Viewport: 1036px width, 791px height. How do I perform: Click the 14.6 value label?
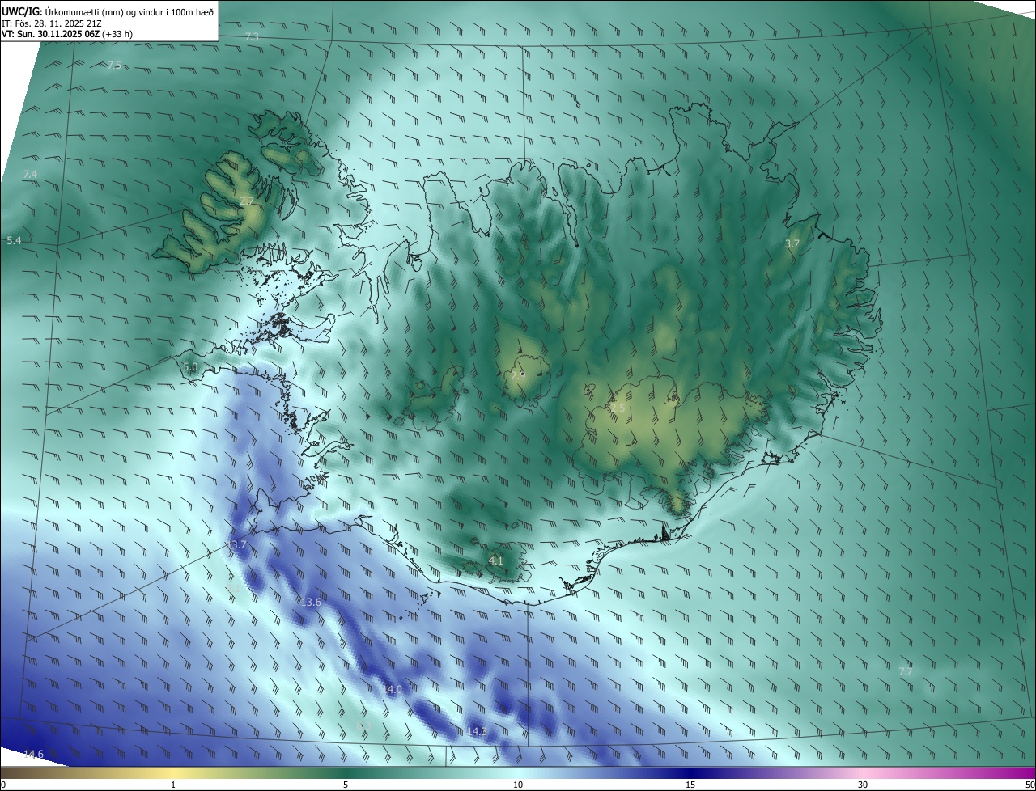point(33,754)
